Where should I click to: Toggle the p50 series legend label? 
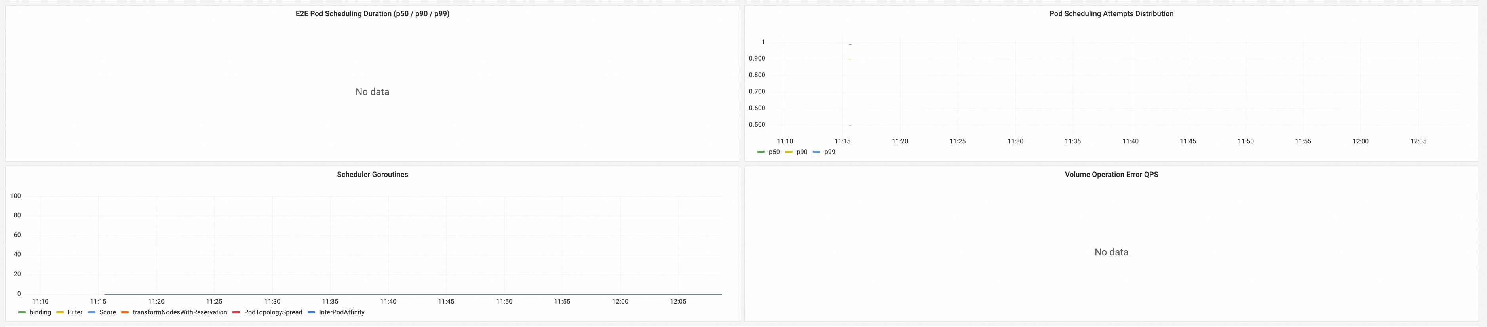tap(774, 152)
